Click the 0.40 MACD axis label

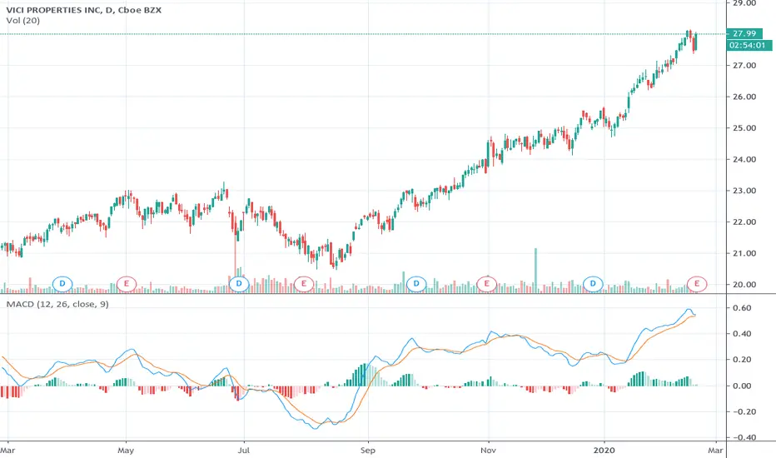tap(742, 333)
